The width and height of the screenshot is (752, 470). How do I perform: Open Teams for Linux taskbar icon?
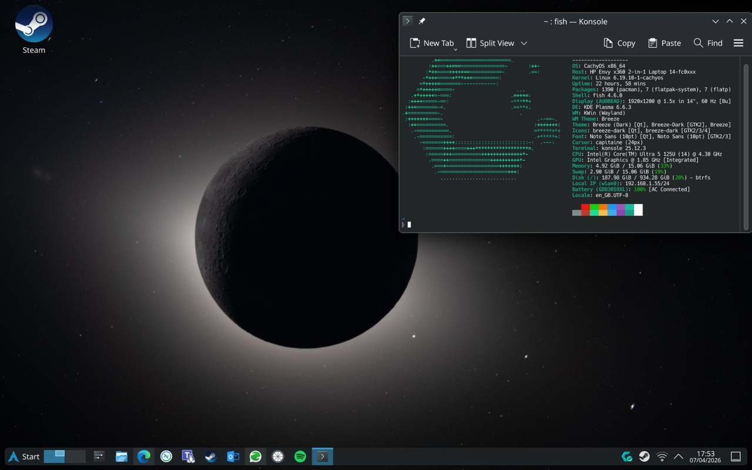(189, 456)
